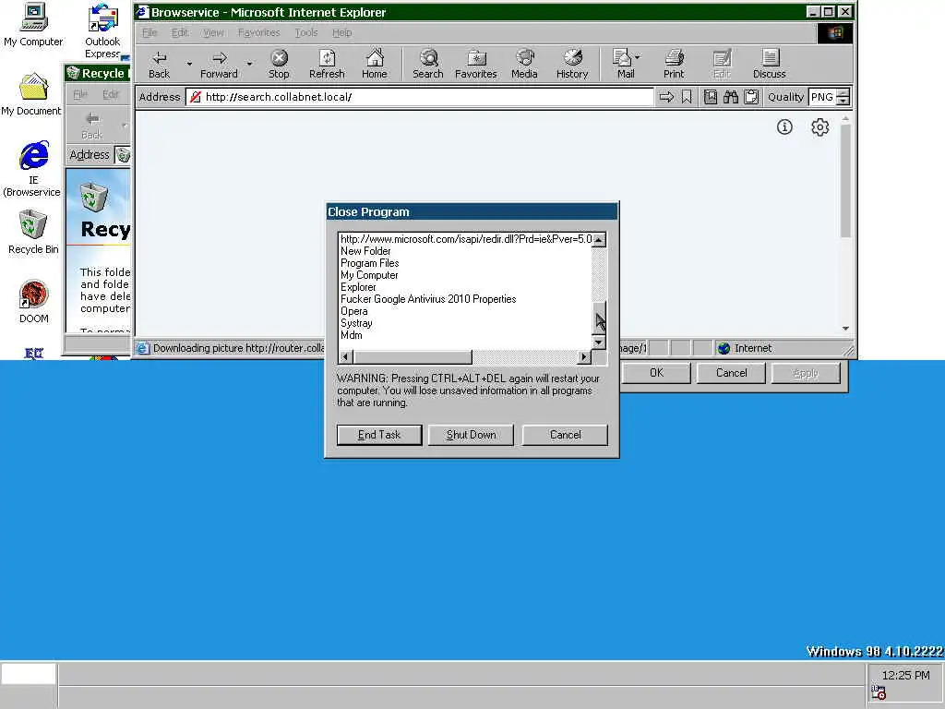Refresh the current page
This screenshot has width=945, height=709.
point(327,65)
